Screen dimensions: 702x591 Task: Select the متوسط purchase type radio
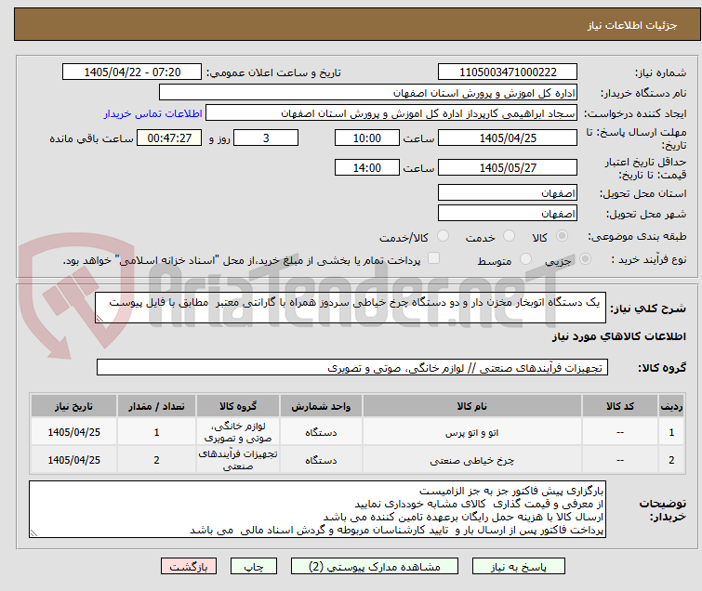[525, 259]
